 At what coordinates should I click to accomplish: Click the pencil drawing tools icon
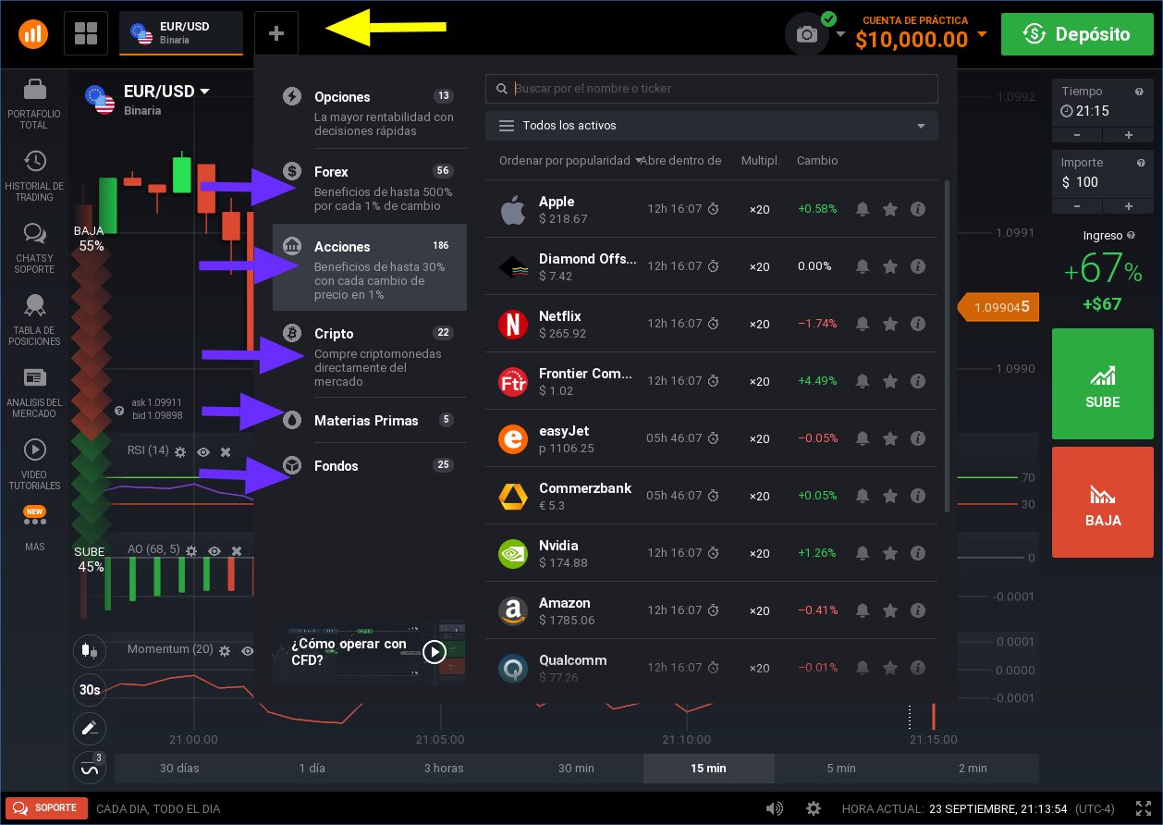(x=90, y=729)
